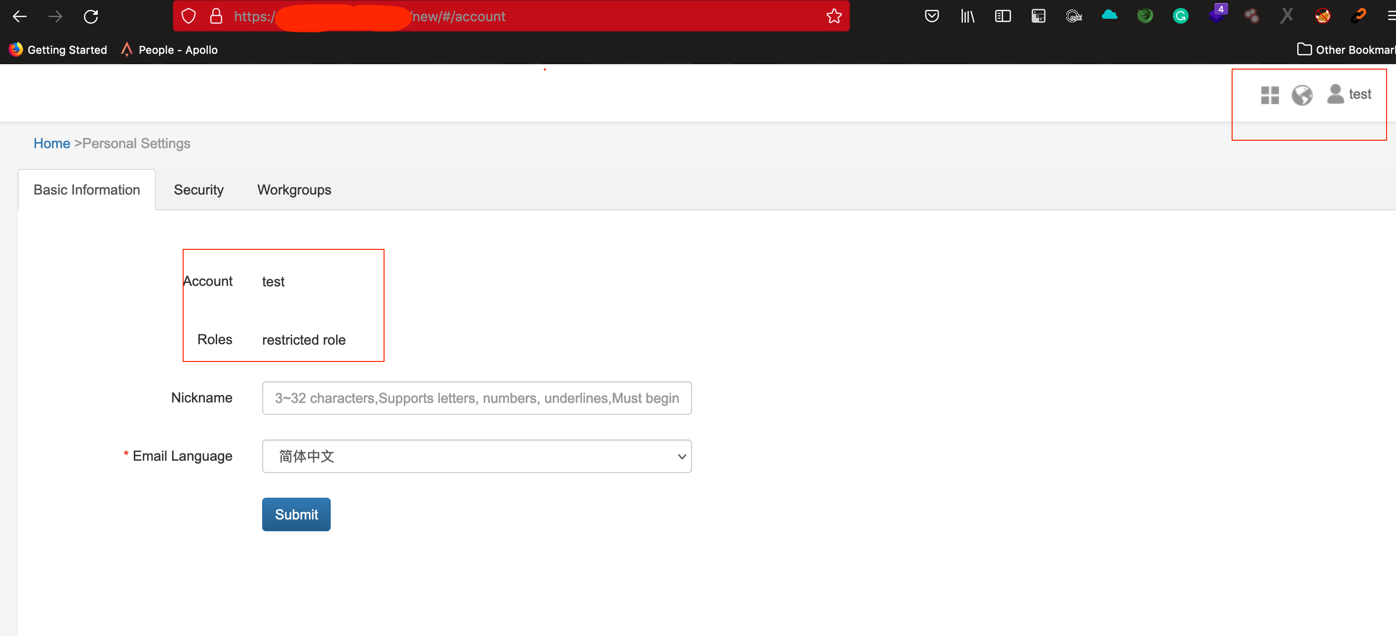The image size is (1396, 636).
Task: Open Firefox hamburger application menu
Action: click(1391, 16)
